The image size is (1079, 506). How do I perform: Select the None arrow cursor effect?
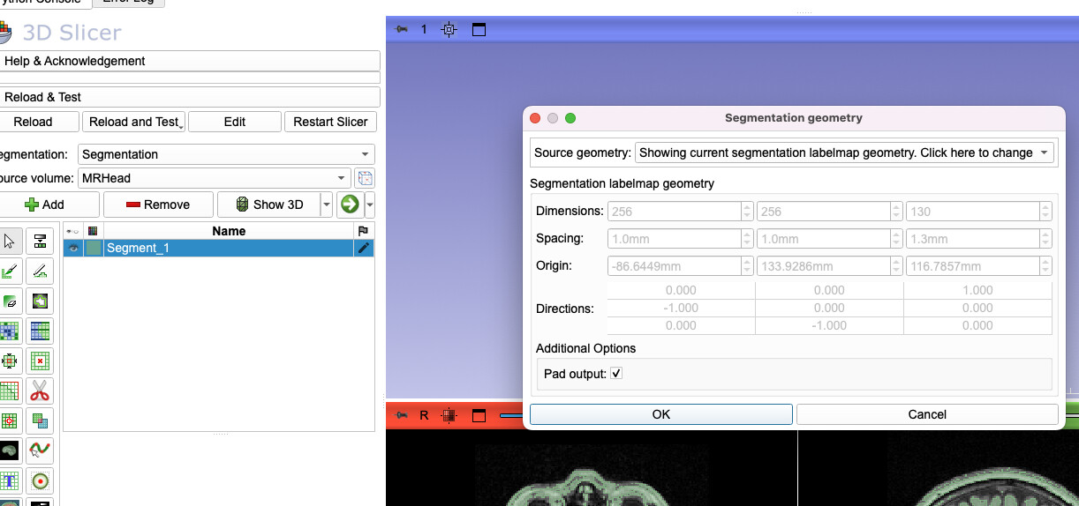click(9, 242)
